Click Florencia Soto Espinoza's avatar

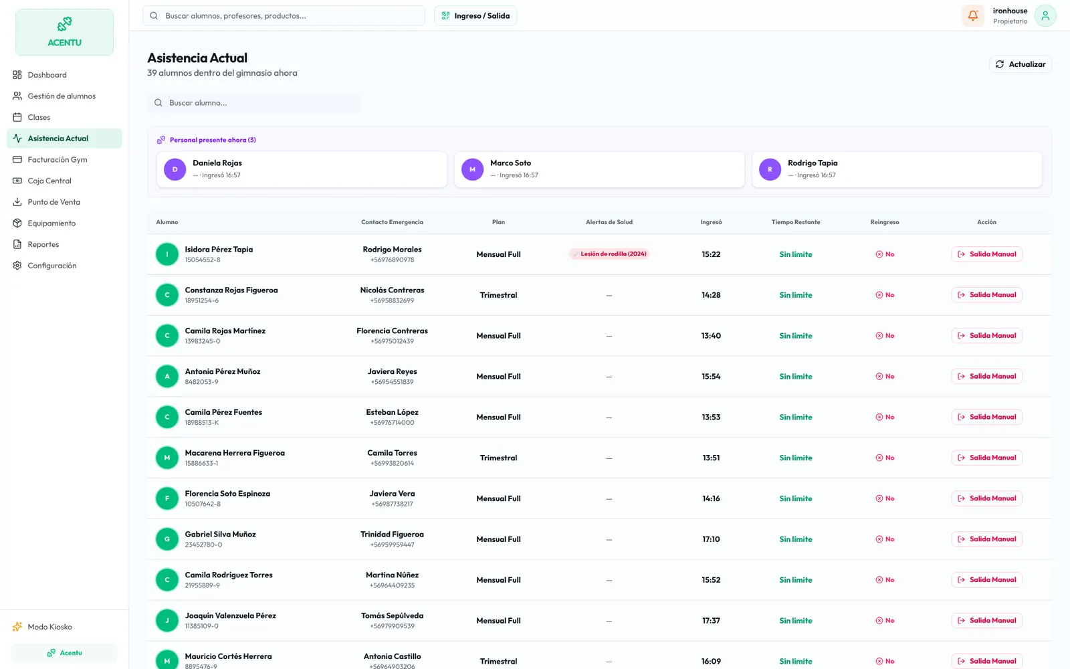coord(167,498)
